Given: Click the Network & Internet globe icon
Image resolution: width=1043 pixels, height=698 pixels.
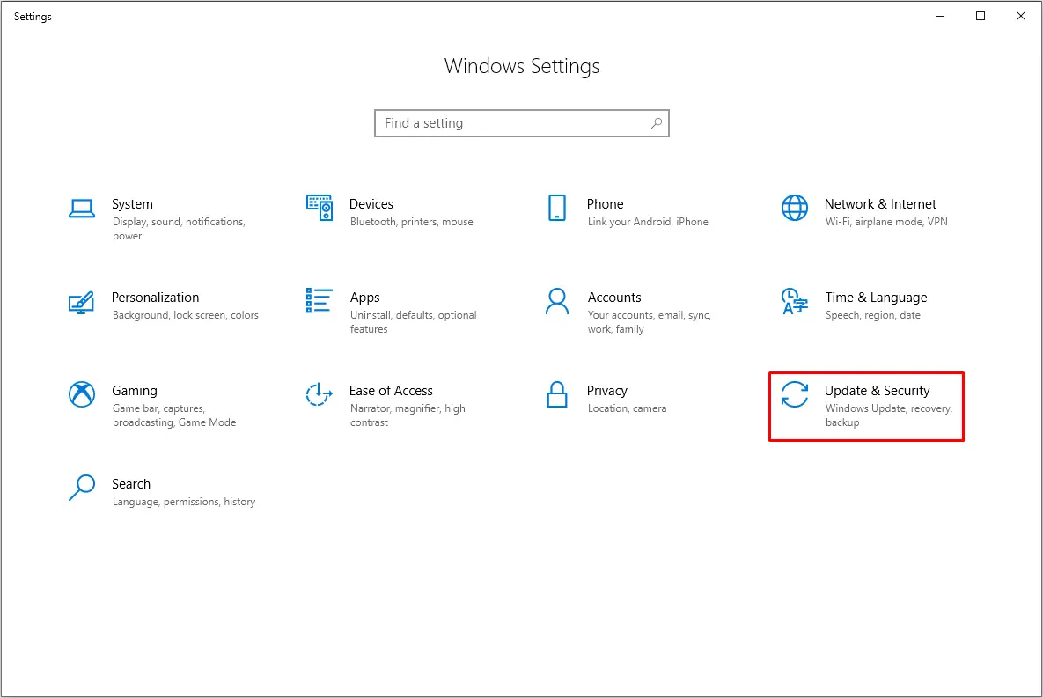Looking at the screenshot, I should click(794, 208).
